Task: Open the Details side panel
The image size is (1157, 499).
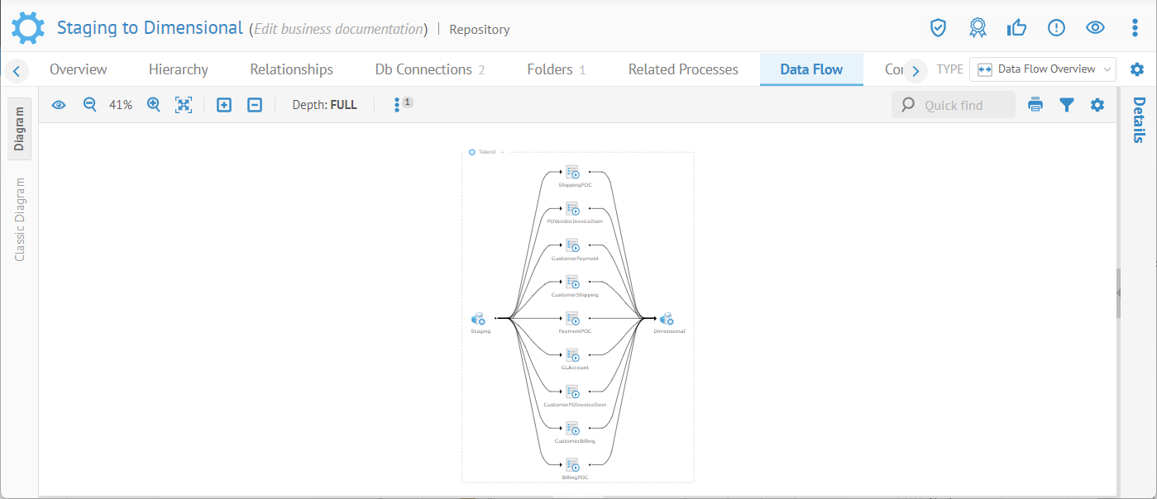Action: [x=1139, y=120]
